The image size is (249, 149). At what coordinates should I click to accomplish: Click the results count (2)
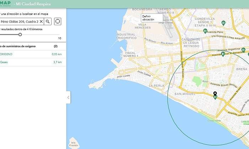click(55, 46)
